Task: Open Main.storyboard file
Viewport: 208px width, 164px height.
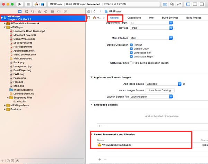Action: (23, 58)
